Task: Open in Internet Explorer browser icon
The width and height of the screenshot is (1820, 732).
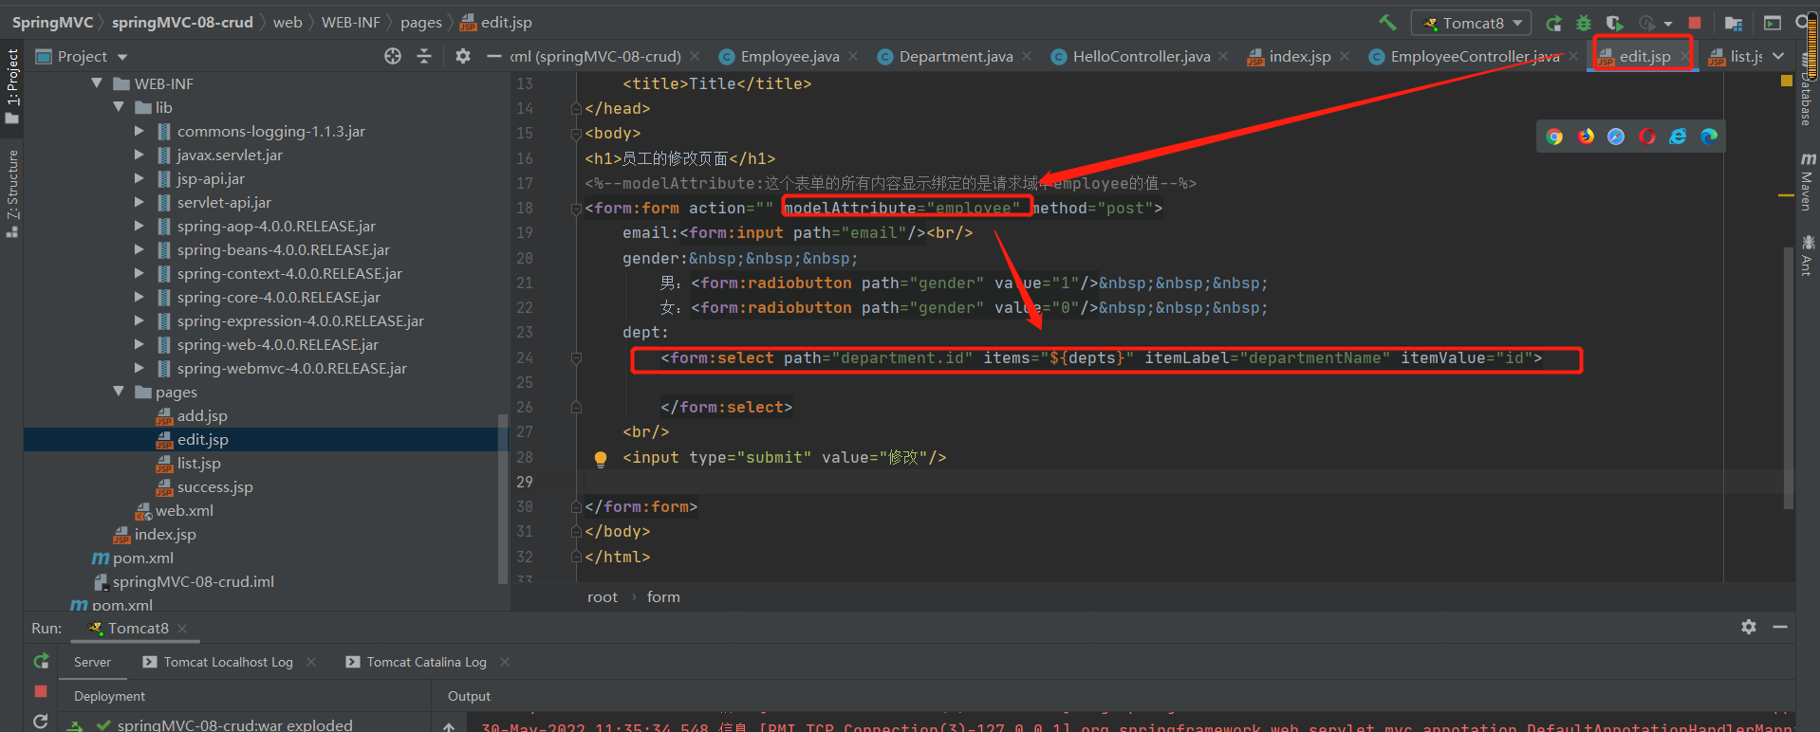Action: tap(1679, 137)
